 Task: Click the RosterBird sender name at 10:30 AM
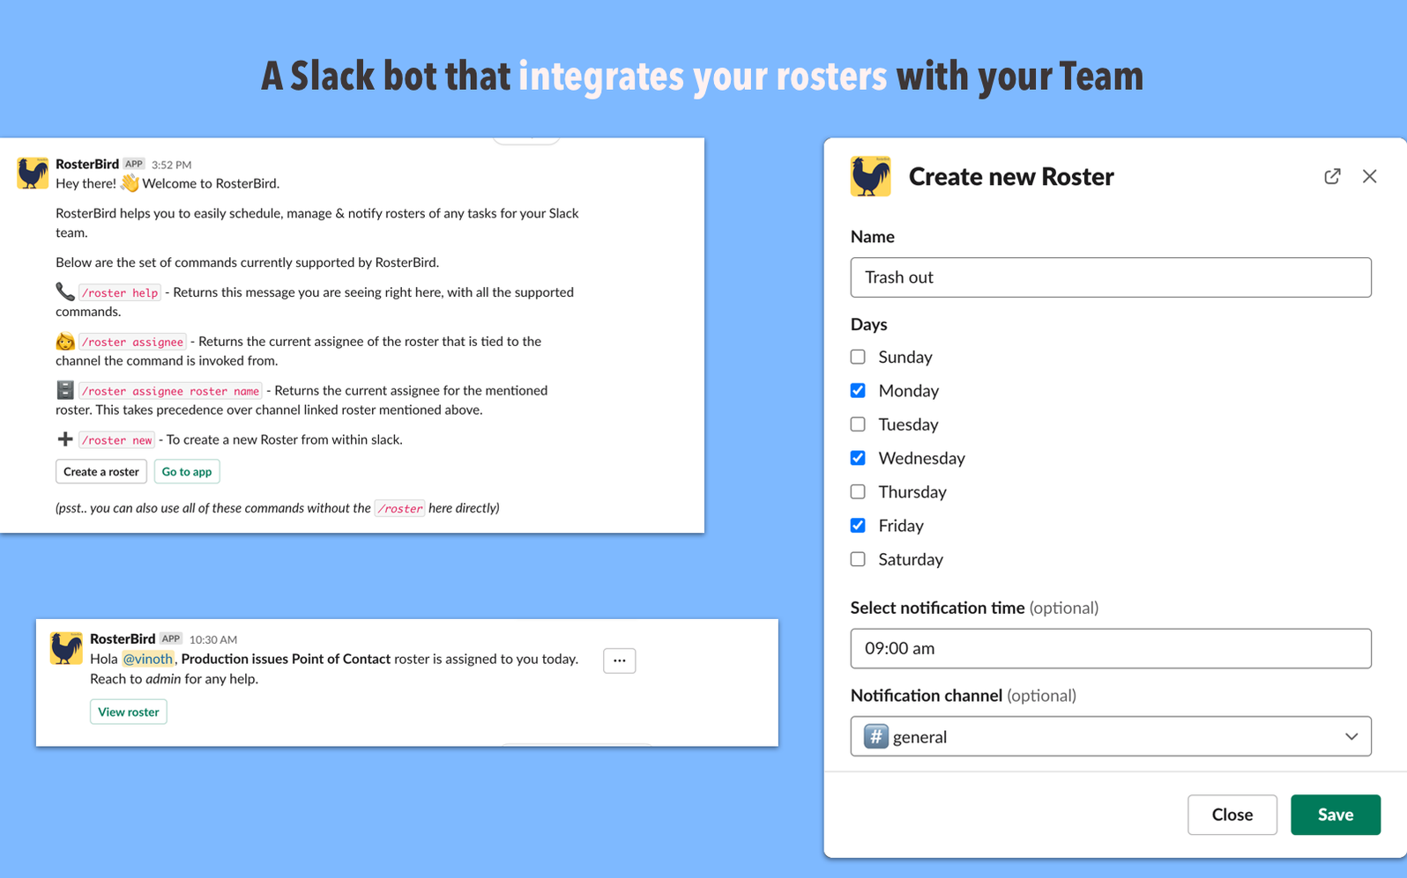coord(123,638)
